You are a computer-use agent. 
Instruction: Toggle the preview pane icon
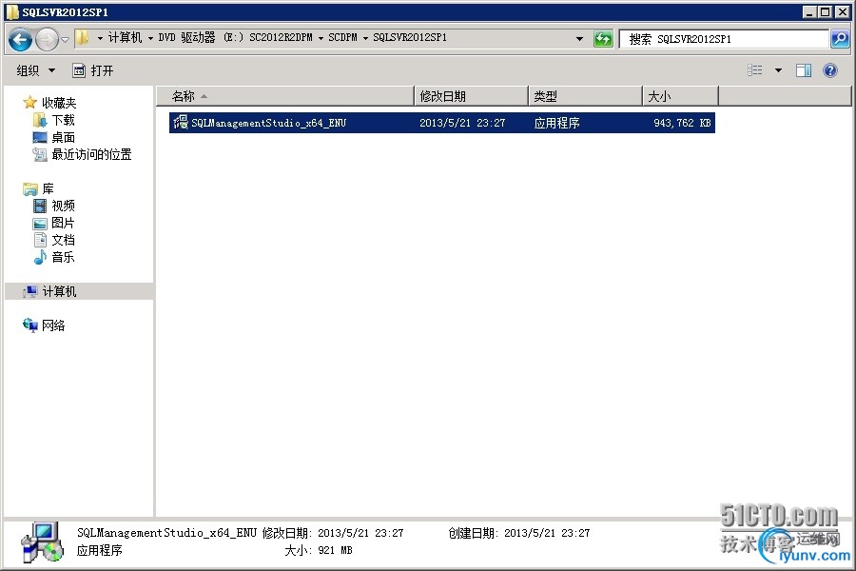803,69
